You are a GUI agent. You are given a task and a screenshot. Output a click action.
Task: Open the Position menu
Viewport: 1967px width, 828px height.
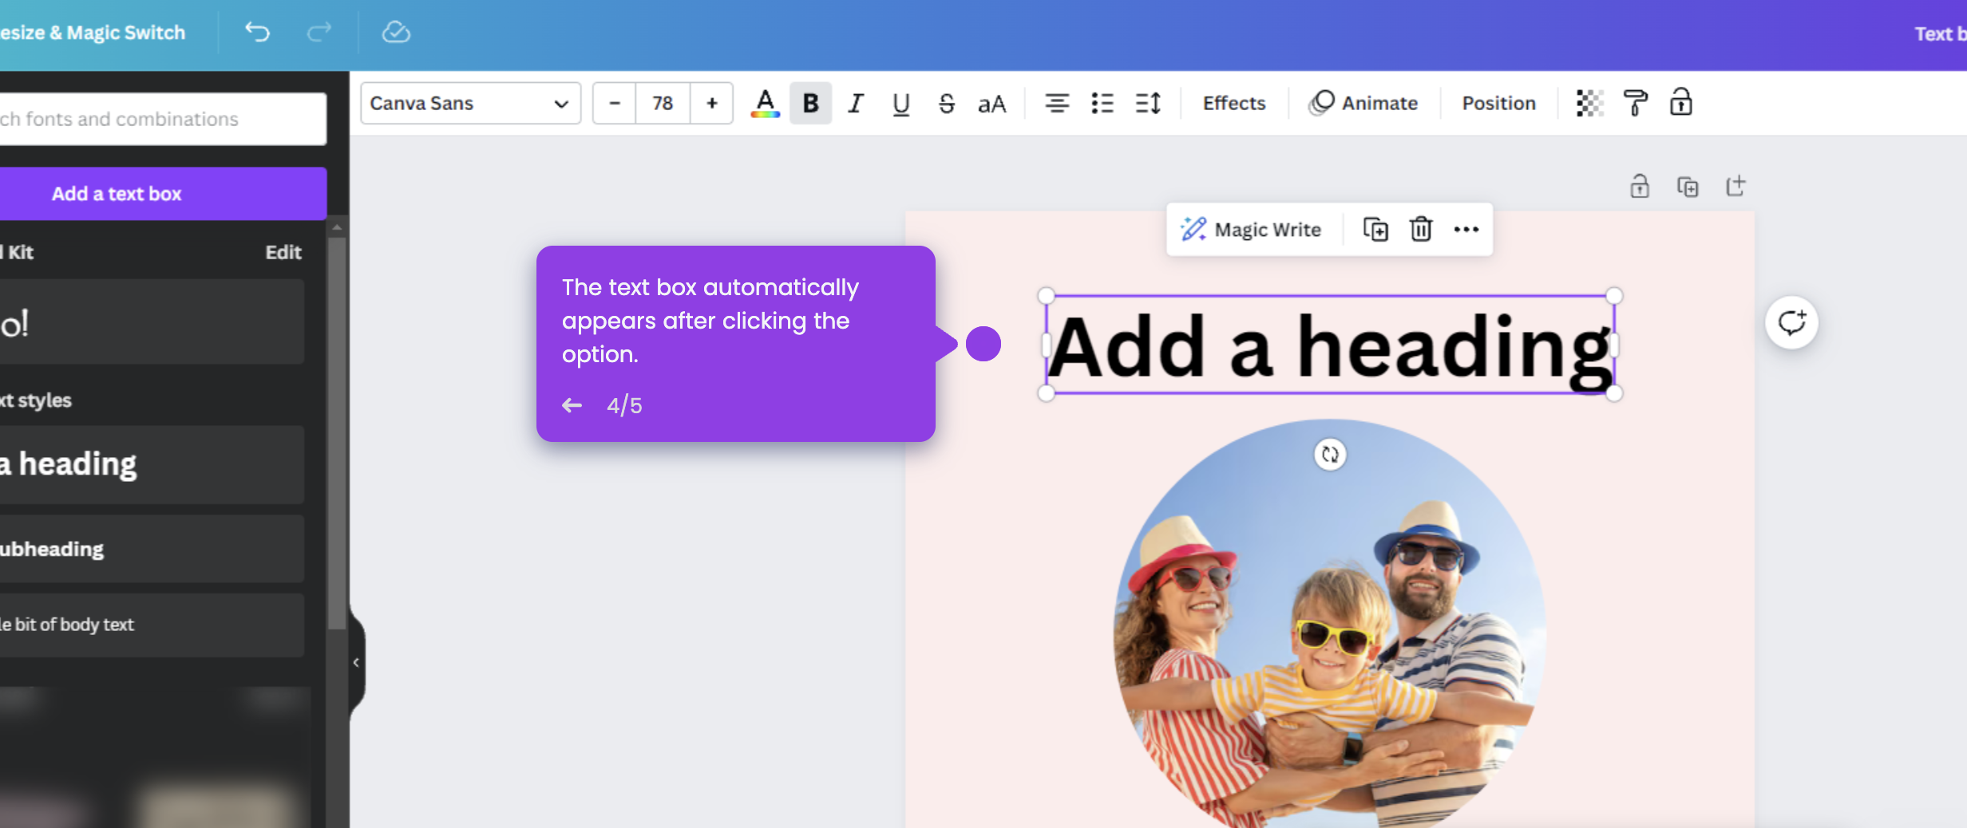click(1498, 103)
